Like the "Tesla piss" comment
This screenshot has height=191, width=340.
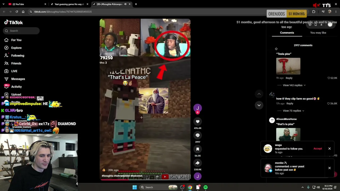[329, 78]
